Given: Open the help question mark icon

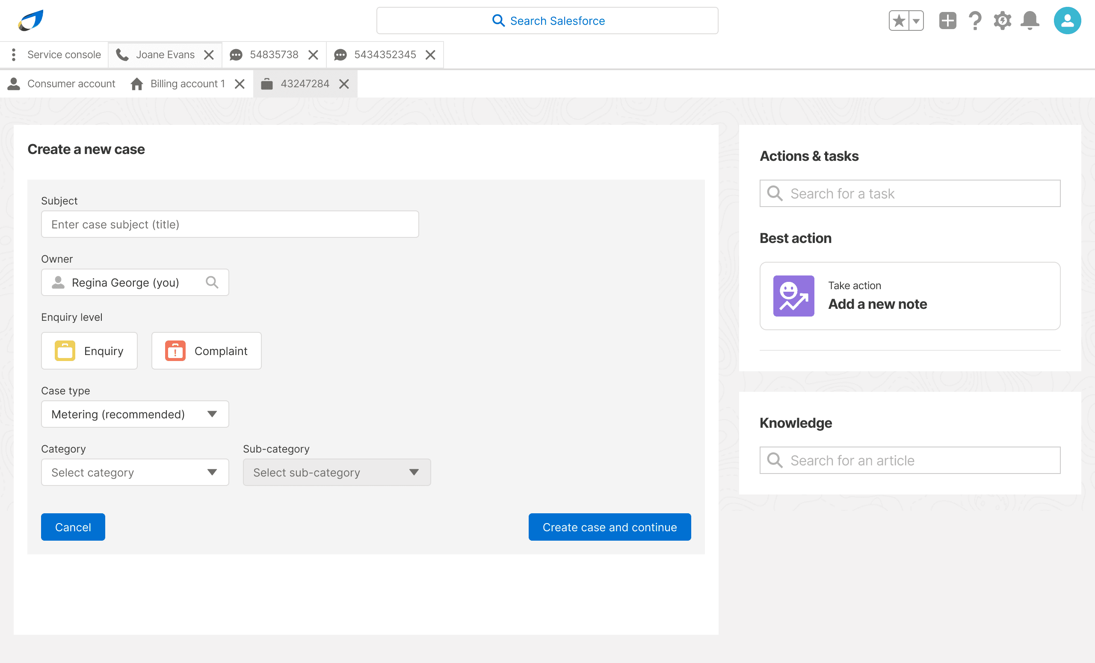Looking at the screenshot, I should point(975,21).
